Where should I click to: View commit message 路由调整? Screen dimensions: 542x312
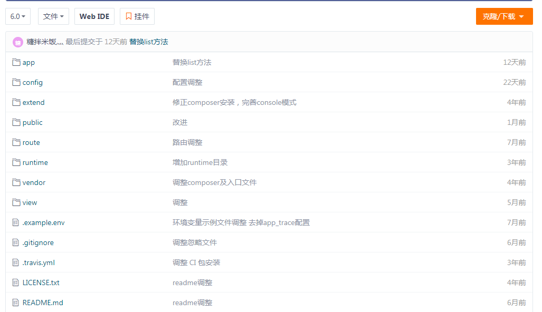[187, 142]
